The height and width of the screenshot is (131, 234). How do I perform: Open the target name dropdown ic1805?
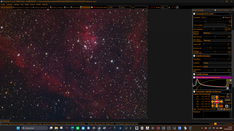tap(113, 7)
